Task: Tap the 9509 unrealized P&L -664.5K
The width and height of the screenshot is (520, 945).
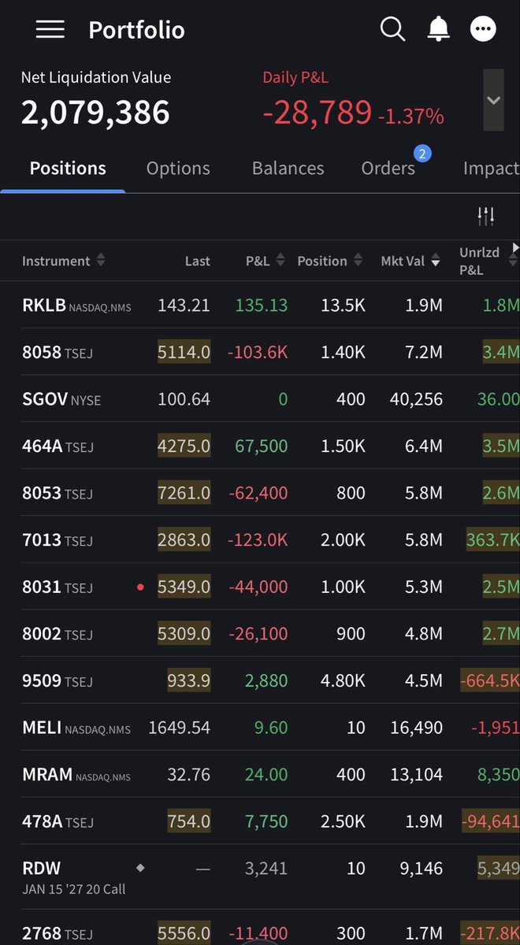Action: pyautogui.click(x=490, y=680)
